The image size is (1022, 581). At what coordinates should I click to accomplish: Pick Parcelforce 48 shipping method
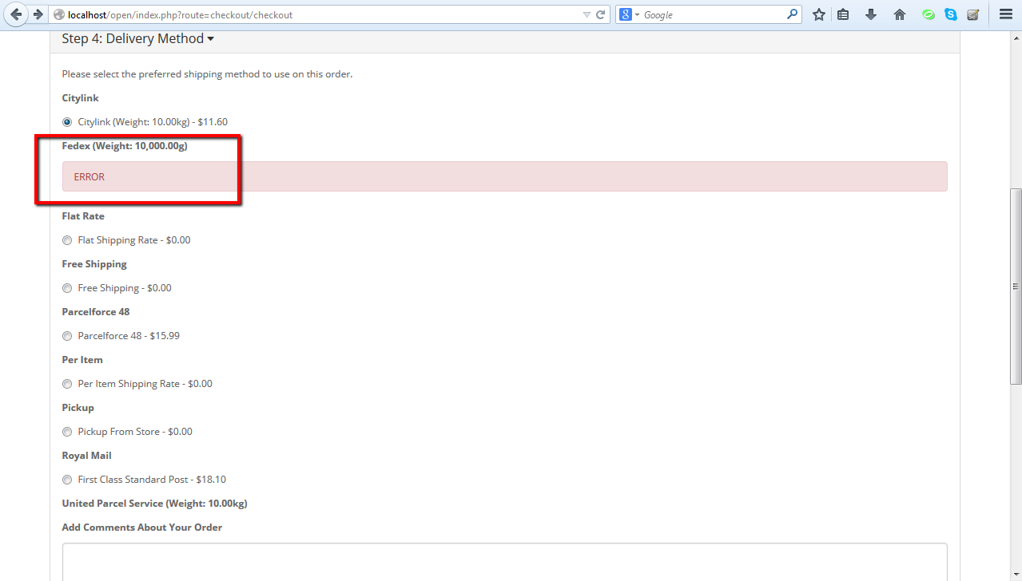point(67,336)
